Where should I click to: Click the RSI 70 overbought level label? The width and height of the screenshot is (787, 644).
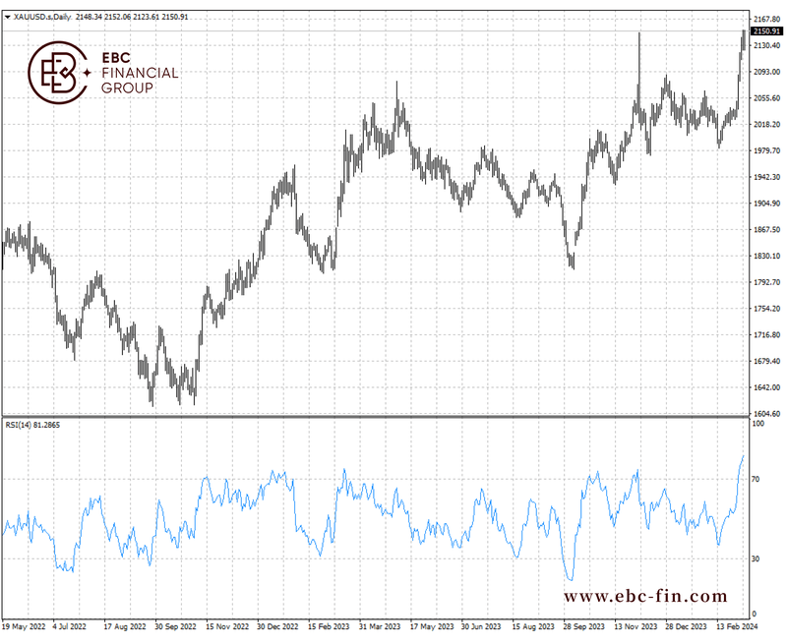click(757, 479)
